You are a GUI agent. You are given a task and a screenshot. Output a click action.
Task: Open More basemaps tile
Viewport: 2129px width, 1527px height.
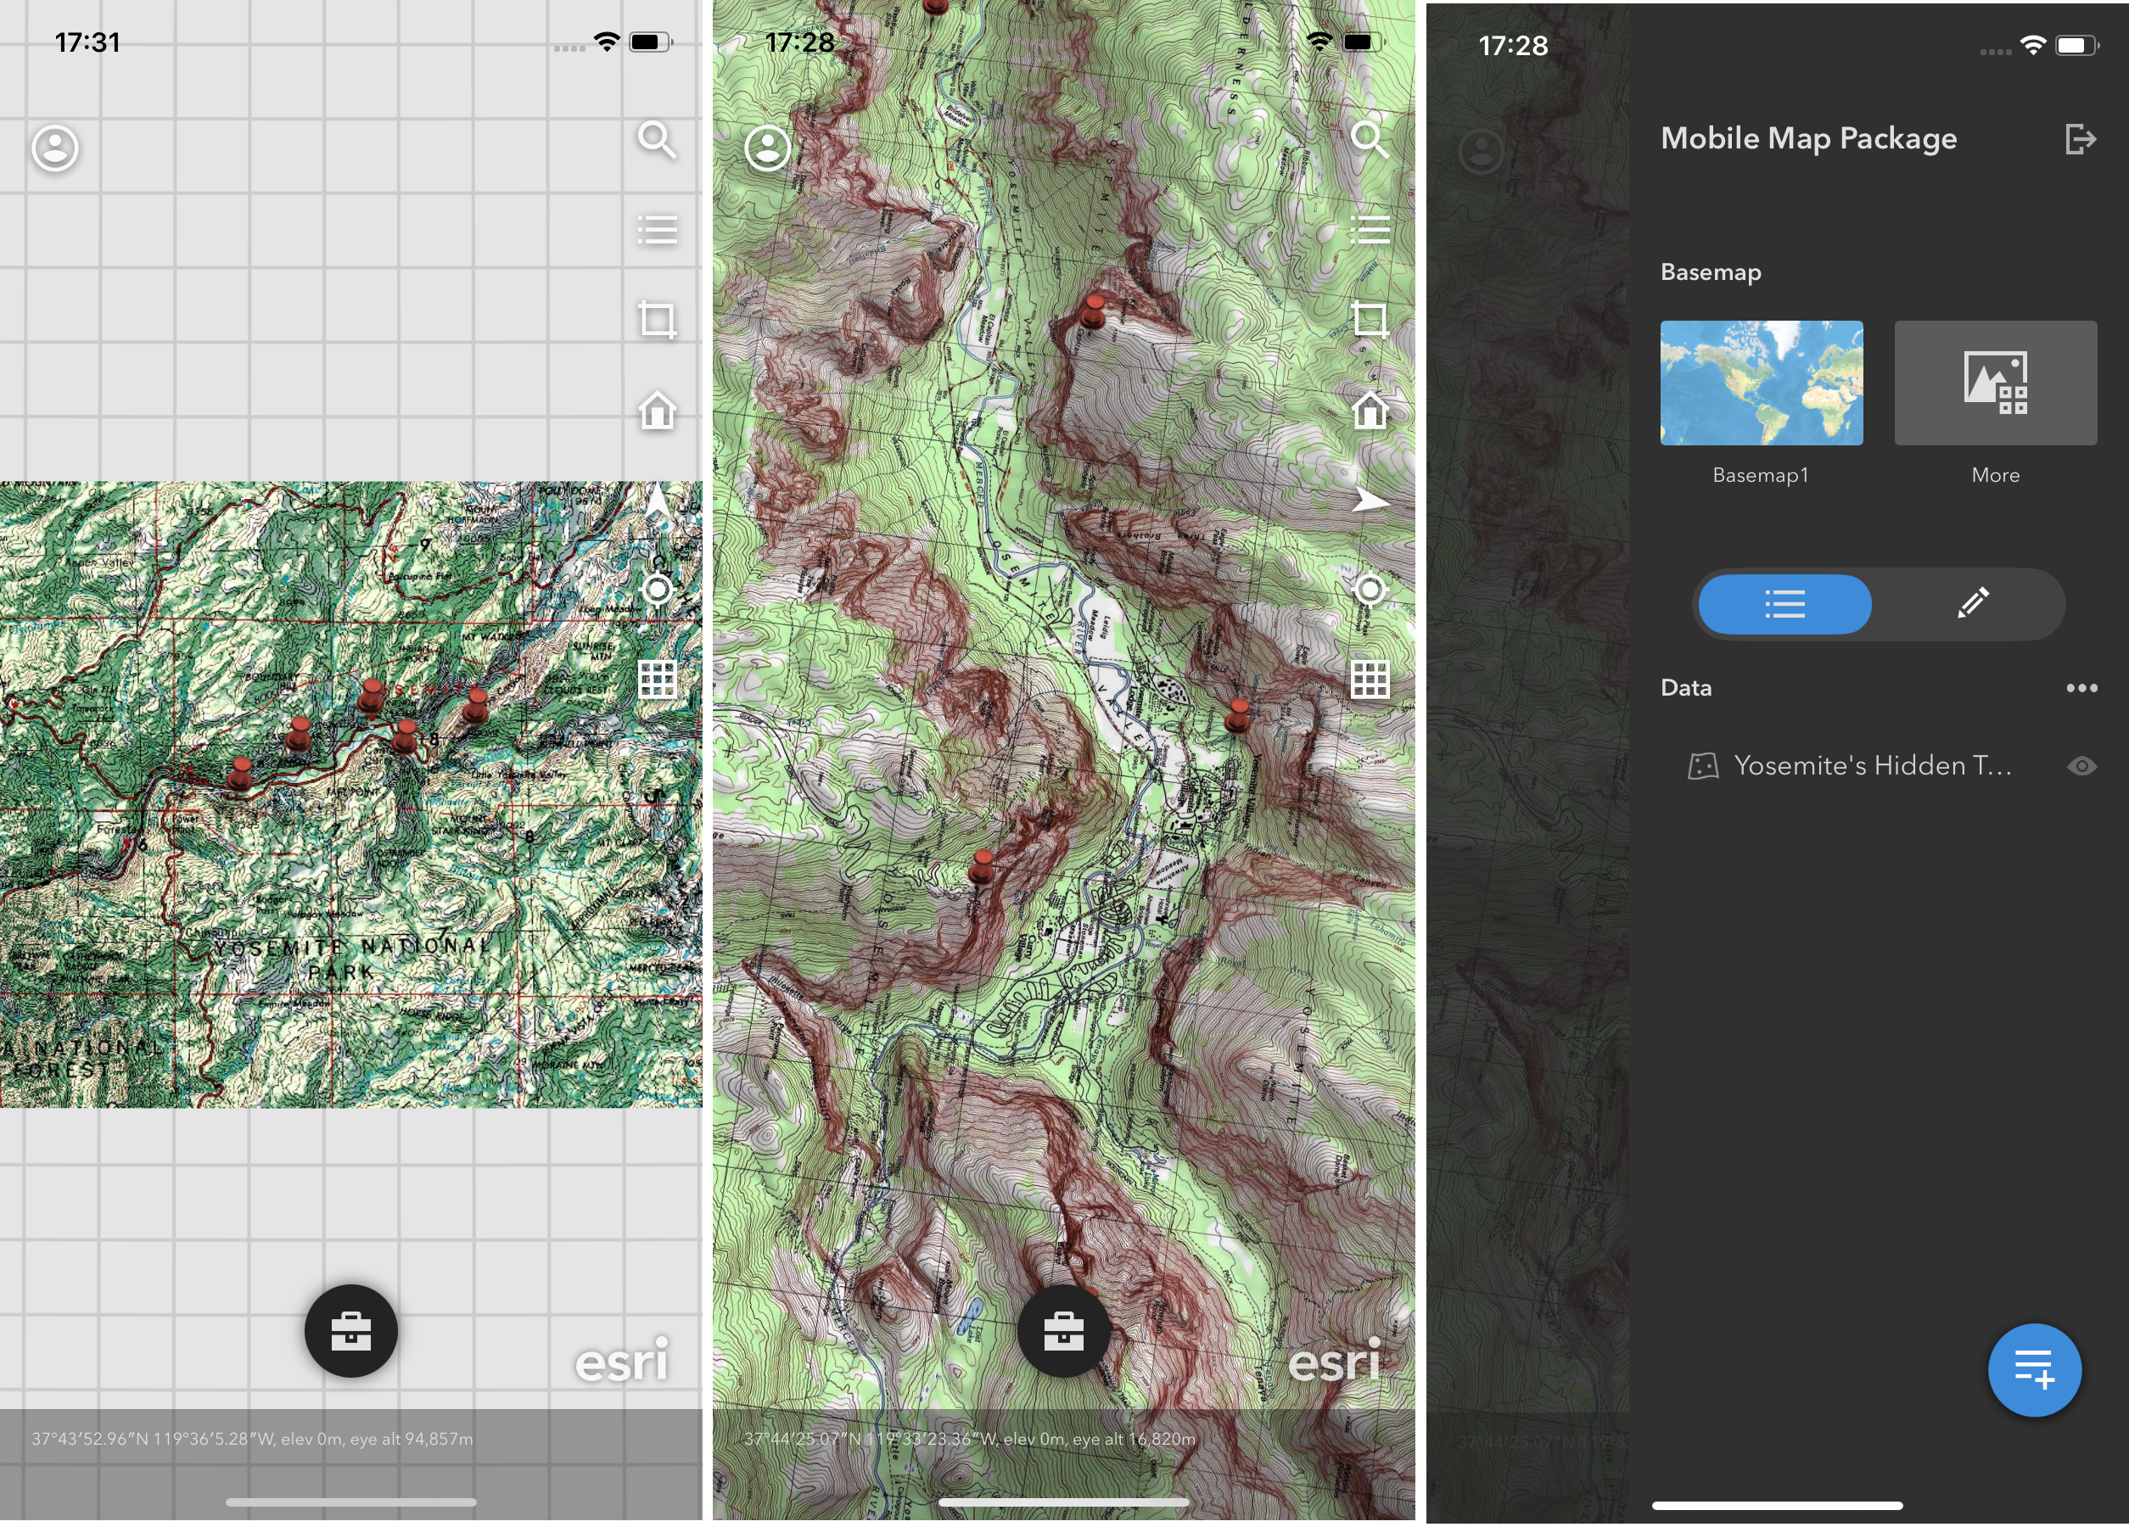click(x=1995, y=383)
